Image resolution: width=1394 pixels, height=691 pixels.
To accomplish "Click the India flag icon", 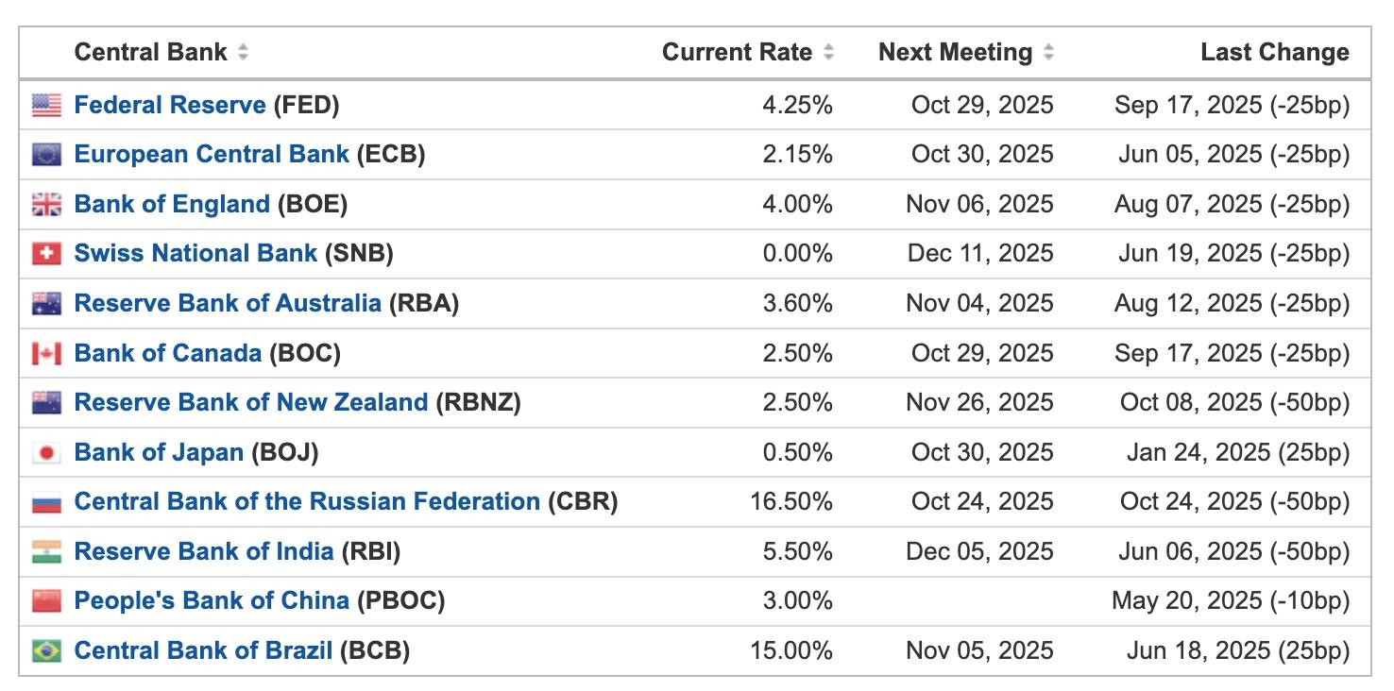I will click(x=46, y=551).
